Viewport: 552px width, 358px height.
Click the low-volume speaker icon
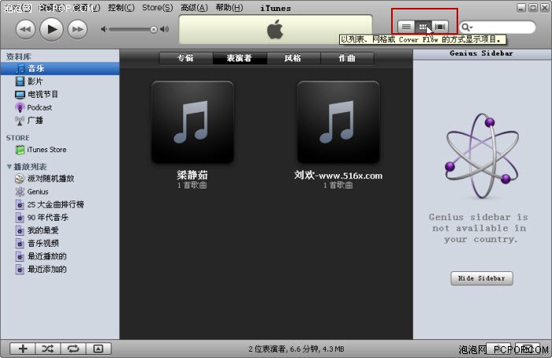coord(104,29)
